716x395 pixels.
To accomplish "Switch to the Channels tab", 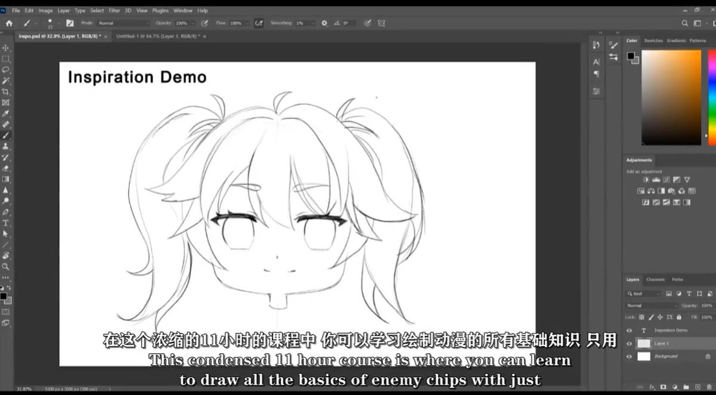I will 655,279.
